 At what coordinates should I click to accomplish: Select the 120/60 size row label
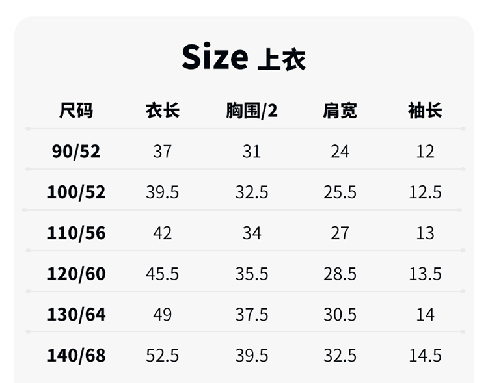click(x=76, y=274)
